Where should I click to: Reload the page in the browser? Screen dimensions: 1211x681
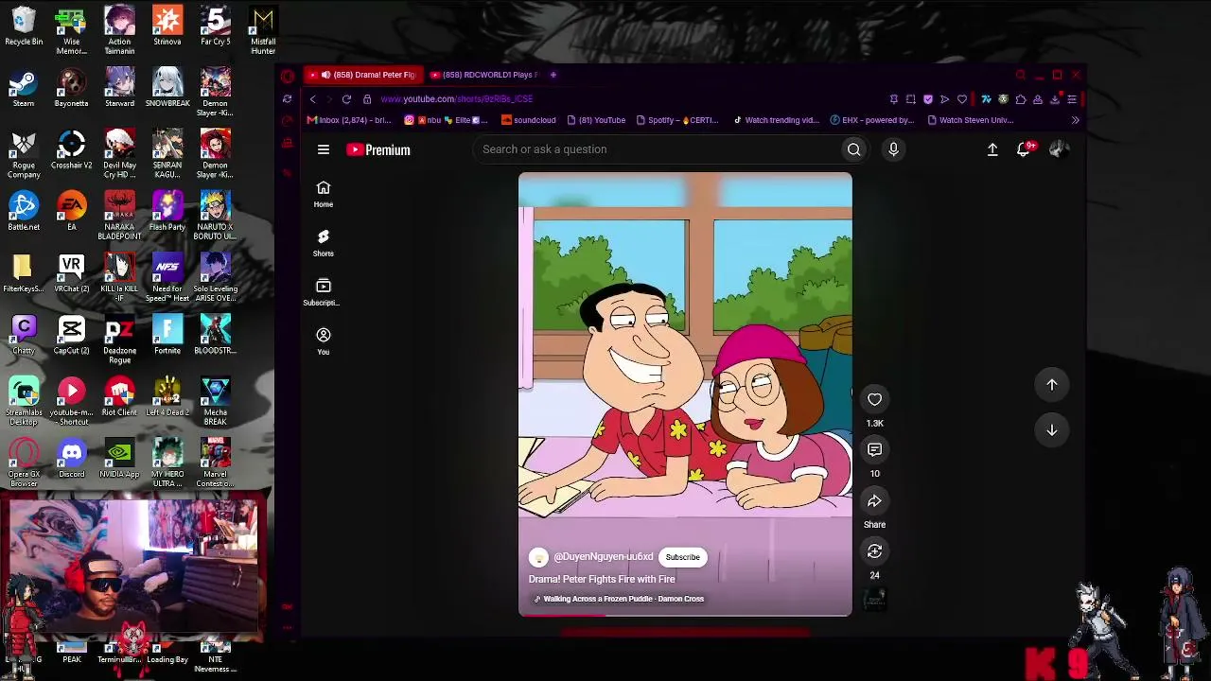click(x=346, y=99)
